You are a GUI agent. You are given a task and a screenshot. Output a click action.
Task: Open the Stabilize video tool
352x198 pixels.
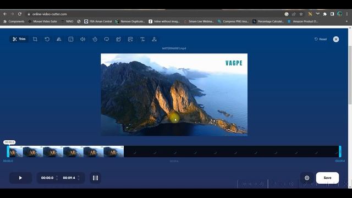pos(119,39)
